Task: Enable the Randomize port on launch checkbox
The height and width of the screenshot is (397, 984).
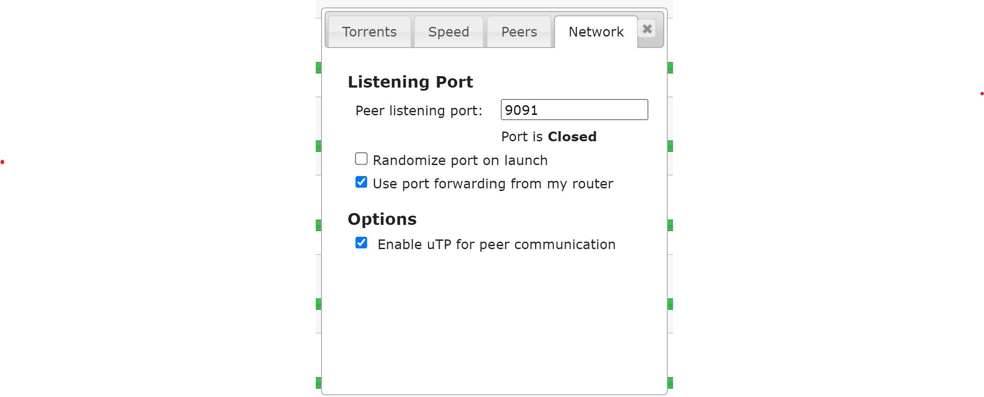Action: [361, 159]
